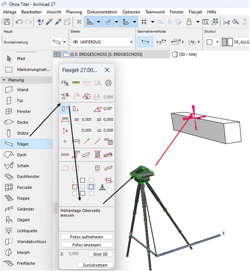The image size is (250, 271).
Task: Click the height measurement h icon
Action: point(65,131)
